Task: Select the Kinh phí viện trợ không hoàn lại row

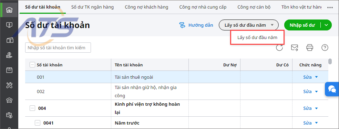Action: point(177,108)
